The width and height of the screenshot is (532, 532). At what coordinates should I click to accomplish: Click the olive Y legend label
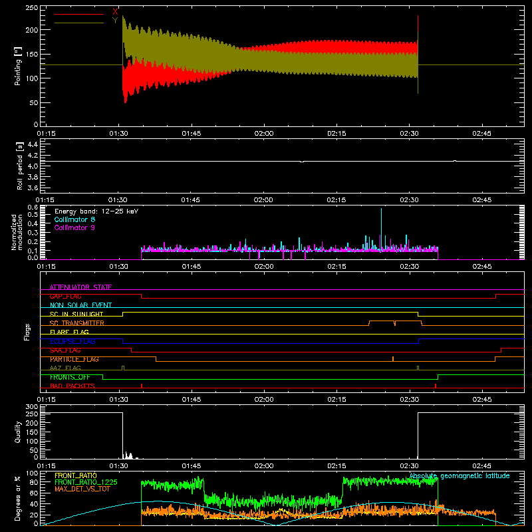(115, 21)
